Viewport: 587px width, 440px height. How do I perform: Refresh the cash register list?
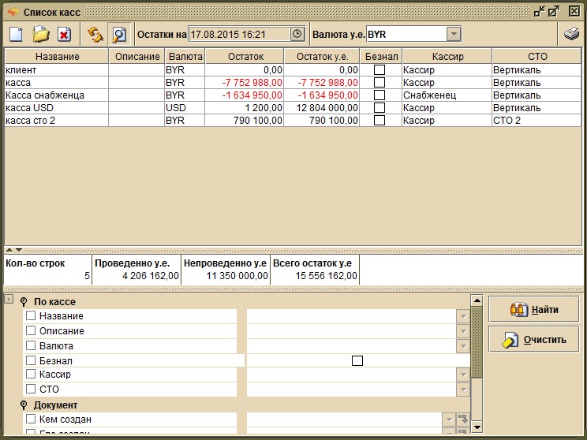tap(95, 35)
